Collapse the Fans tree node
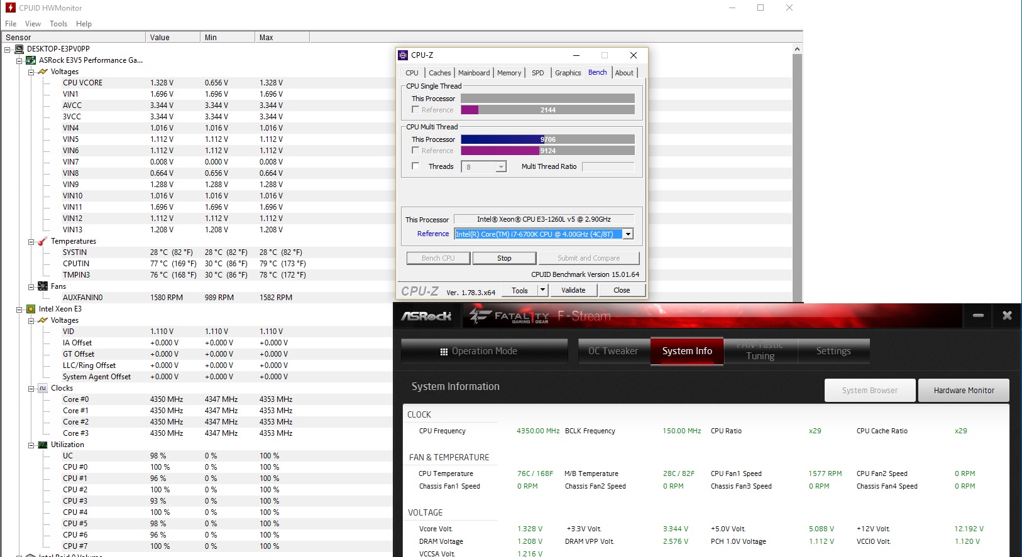The image size is (1022, 557). point(31,286)
